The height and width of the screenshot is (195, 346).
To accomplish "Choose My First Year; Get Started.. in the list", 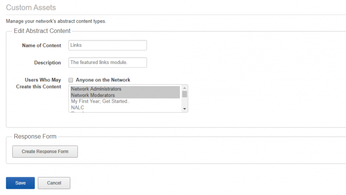I will click(x=125, y=101).
